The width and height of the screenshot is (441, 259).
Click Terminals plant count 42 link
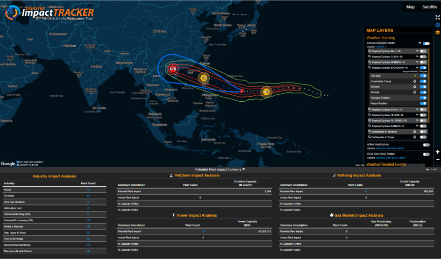(88, 196)
